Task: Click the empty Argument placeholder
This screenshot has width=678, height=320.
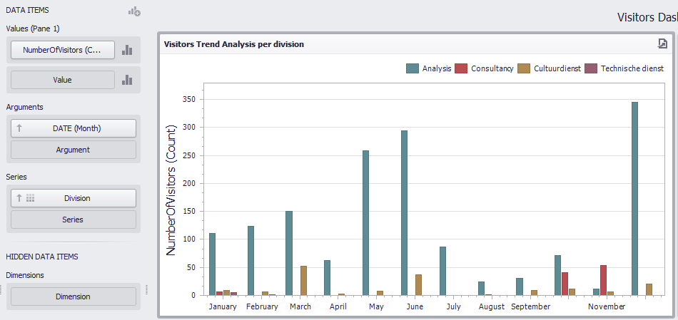Action: pos(73,150)
